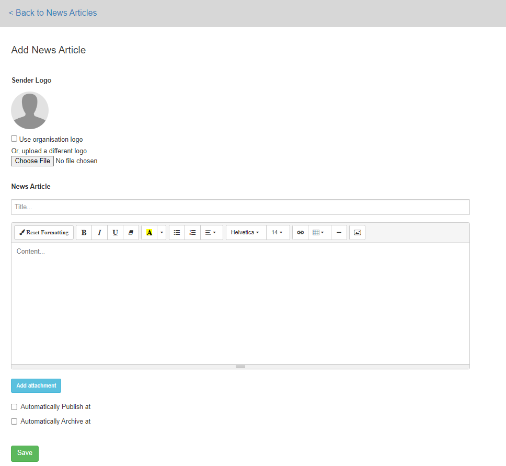Expand the paragraph alignment dropdown
The height and width of the screenshot is (466, 506).
point(211,233)
